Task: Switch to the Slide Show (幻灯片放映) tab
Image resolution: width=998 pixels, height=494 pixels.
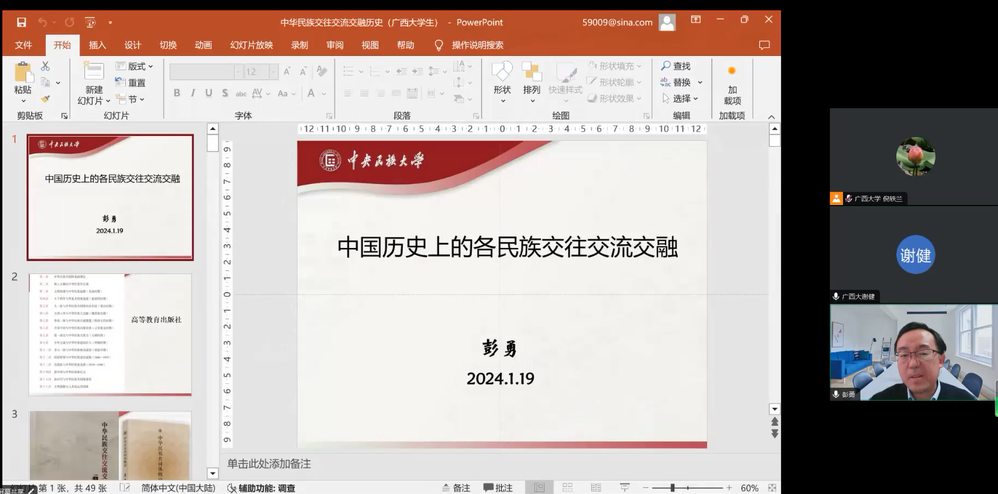Action: pyautogui.click(x=251, y=45)
